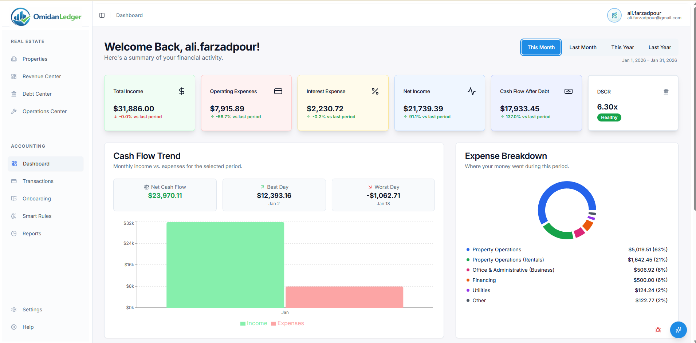Click the Help link
This screenshot has width=696, height=343.
click(x=27, y=327)
